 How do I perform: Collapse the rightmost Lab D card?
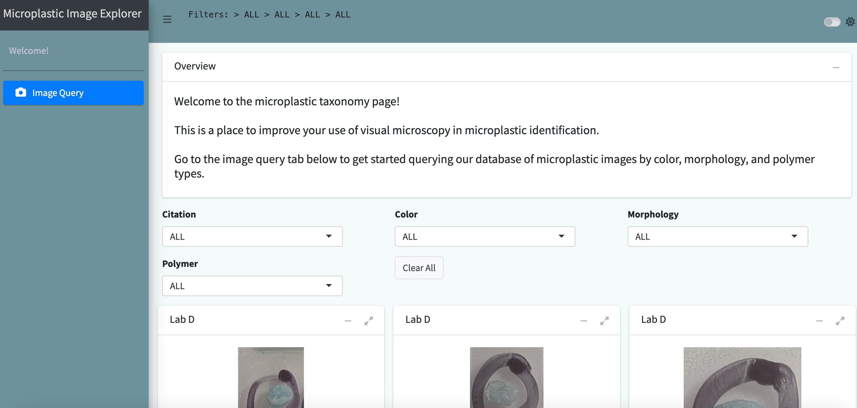(x=819, y=321)
